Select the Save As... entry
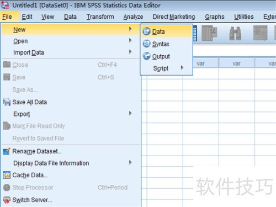The image size is (276, 207). [x=71, y=89]
